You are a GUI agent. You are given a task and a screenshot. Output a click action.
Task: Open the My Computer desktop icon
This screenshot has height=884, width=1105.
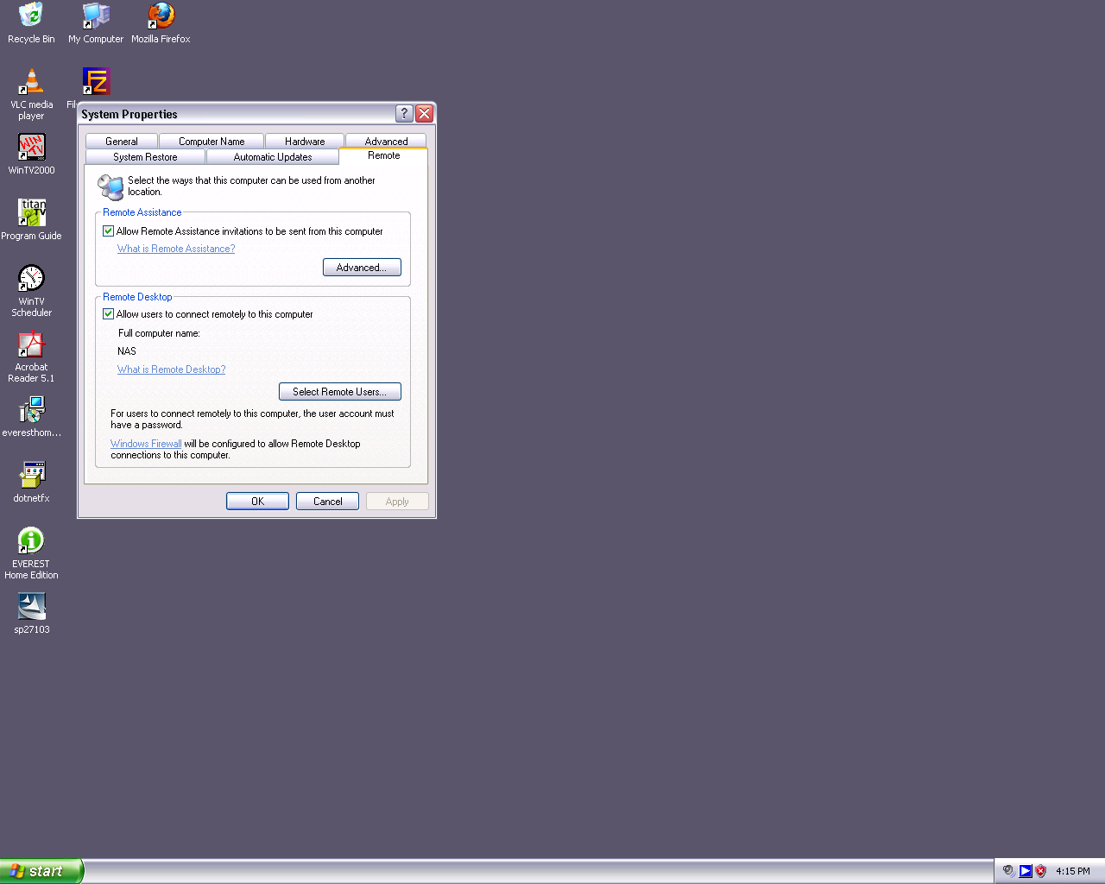tap(96, 16)
